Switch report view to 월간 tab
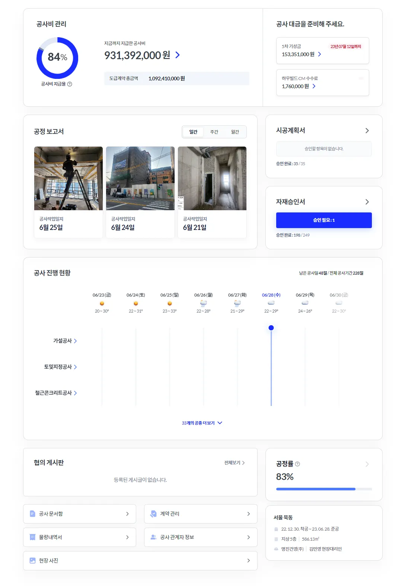Viewport: 405px width, 586px height. tap(235, 132)
